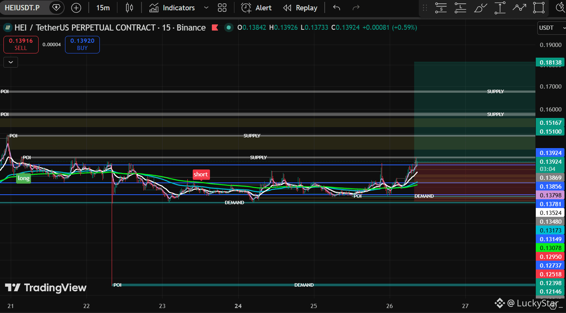Screen dimensions: 566x313
Task: Add a compare symbol with plus icon
Action: pyautogui.click(x=76, y=8)
